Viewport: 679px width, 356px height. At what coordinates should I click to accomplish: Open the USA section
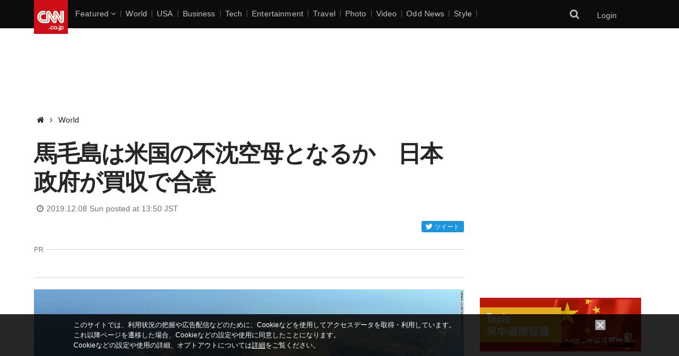coord(165,14)
